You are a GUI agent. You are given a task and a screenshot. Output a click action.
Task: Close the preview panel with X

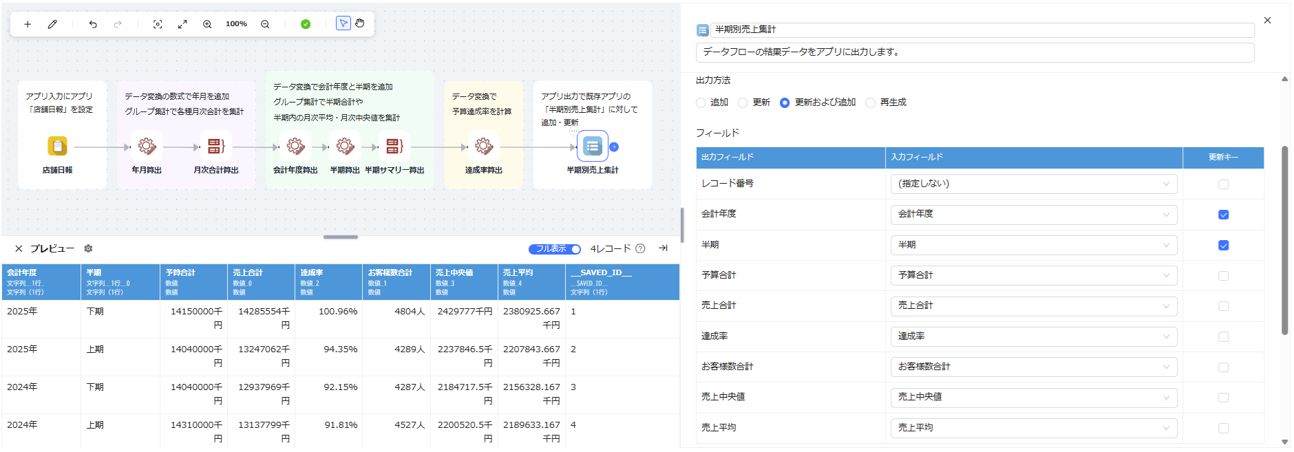[x=19, y=248]
